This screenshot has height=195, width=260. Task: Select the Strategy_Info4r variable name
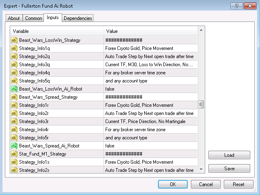[34, 130]
